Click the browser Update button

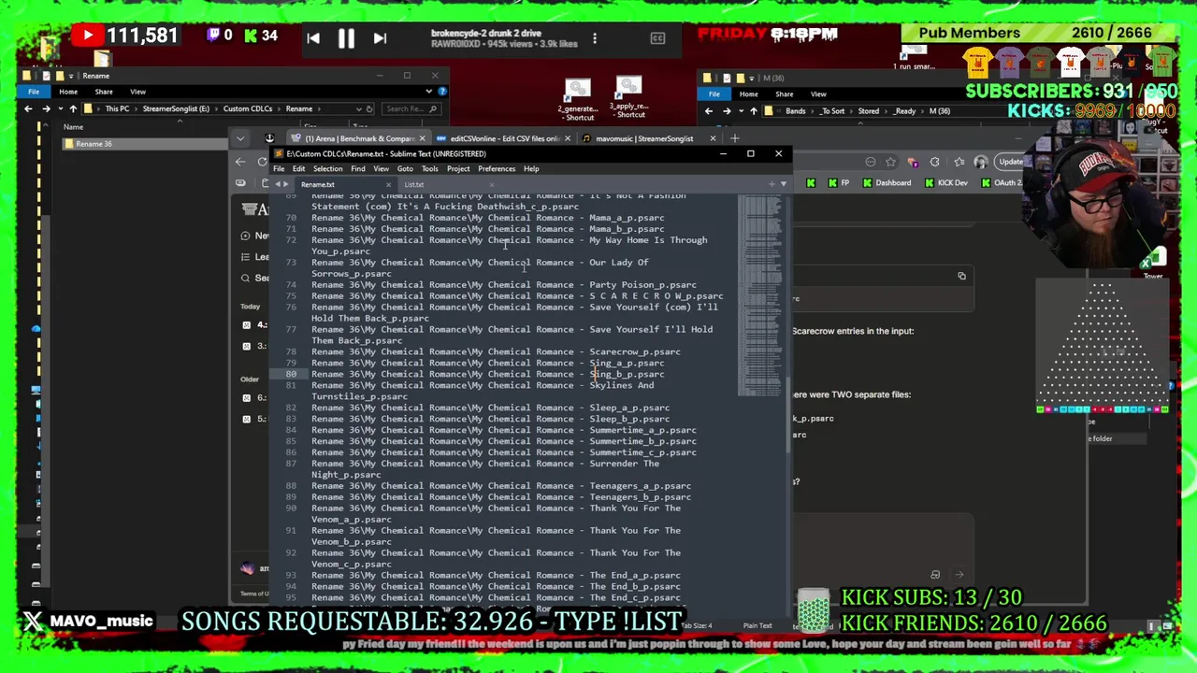coord(1011,162)
